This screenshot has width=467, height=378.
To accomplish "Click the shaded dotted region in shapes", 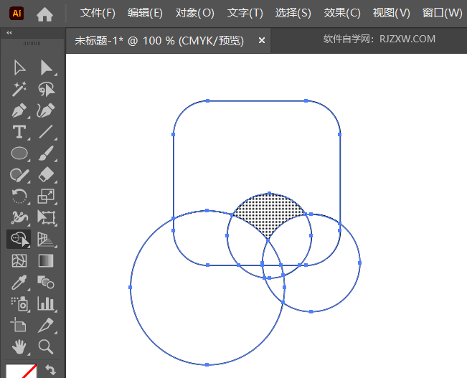I will (269, 213).
